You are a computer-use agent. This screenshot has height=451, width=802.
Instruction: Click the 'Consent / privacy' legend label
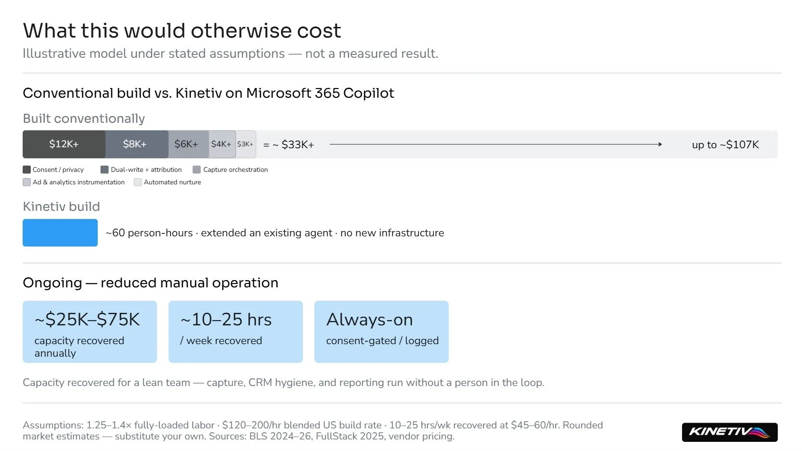tap(58, 169)
